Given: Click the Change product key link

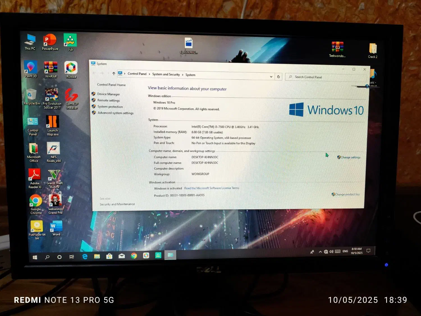Looking at the screenshot, I should pyautogui.click(x=347, y=194).
